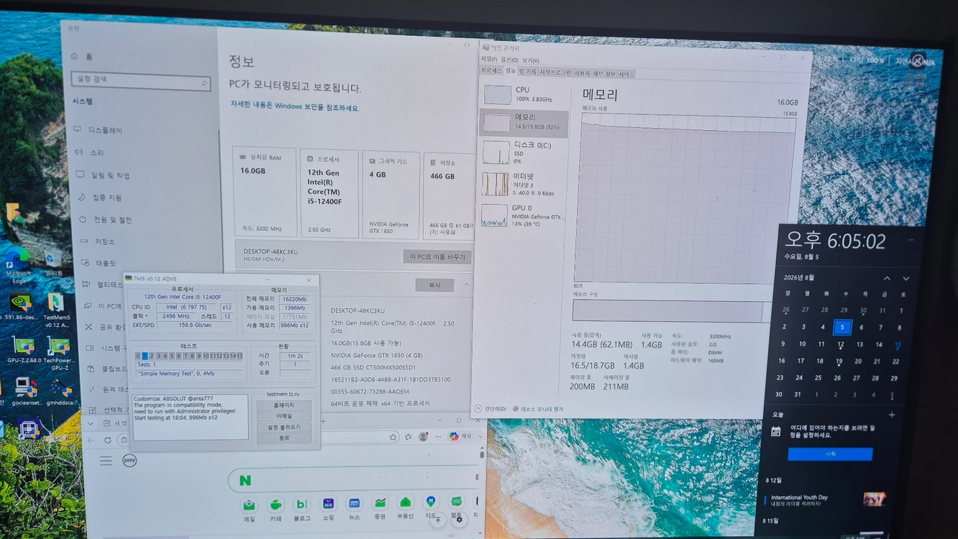This screenshot has width=958, height=539.
Task: Click the 복사 (Copy) button in Settings
Action: [434, 285]
